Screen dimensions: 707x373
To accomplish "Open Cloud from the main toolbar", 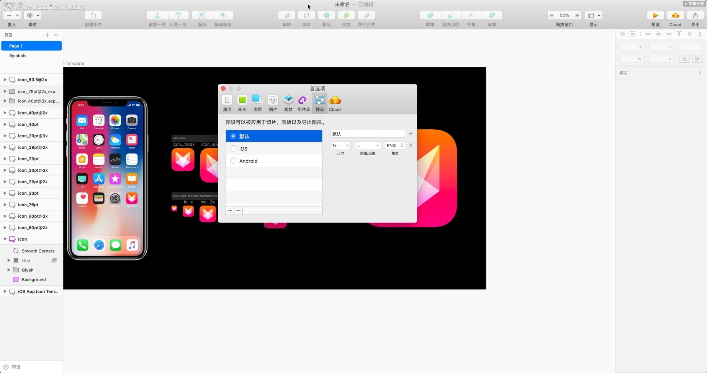I will click(x=675, y=15).
